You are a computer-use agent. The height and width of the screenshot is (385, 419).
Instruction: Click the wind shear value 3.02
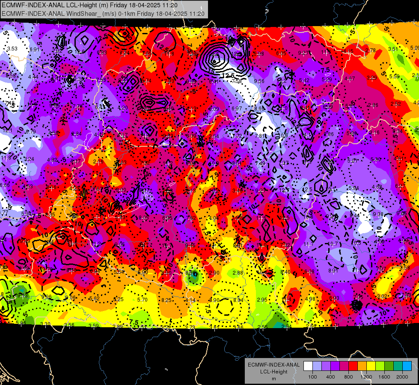coord(382,296)
